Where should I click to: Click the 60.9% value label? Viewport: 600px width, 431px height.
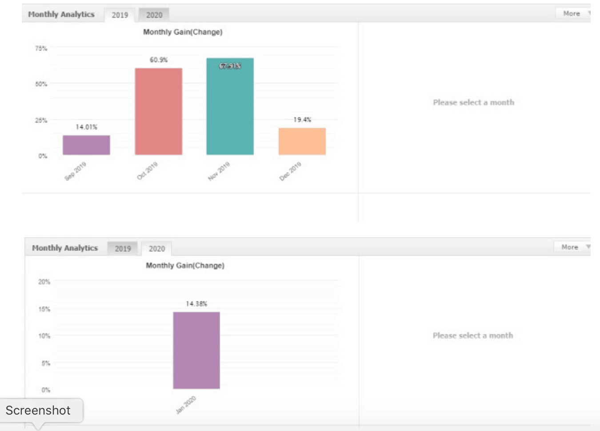tap(159, 60)
